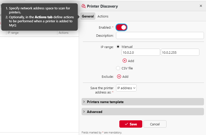Switch to the Actions tab

pos(103,16)
